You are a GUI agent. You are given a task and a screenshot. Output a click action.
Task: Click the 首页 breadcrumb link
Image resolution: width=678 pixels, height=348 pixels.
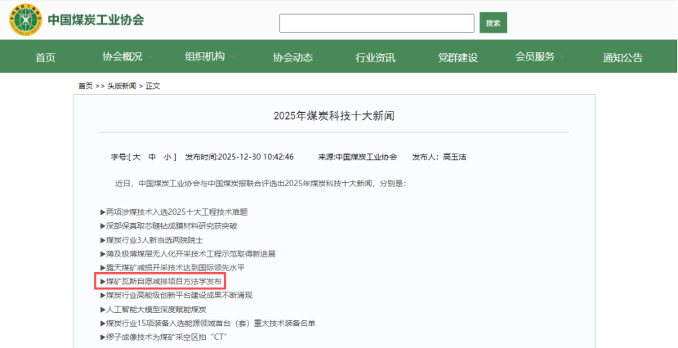coord(85,86)
